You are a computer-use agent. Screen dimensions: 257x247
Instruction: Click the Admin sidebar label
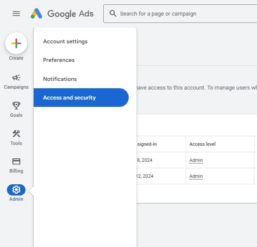pyautogui.click(x=16, y=199)
